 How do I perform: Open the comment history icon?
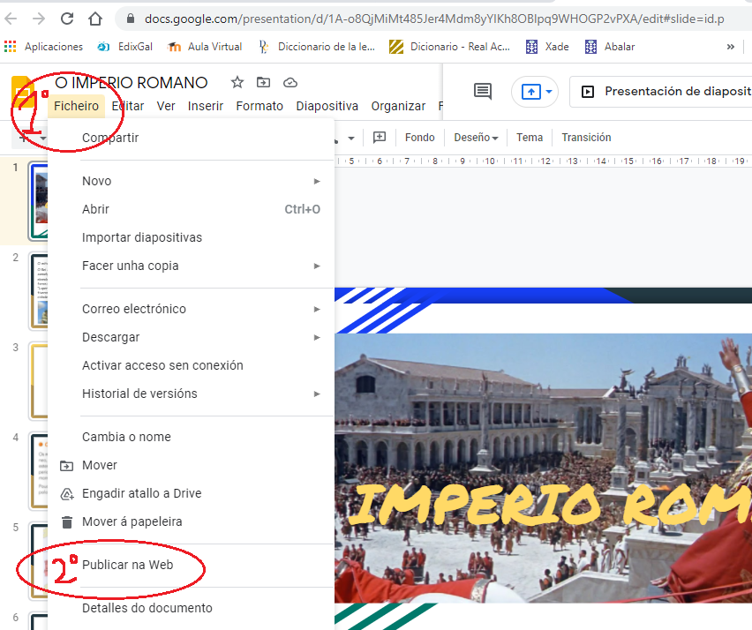click(483, 91)
